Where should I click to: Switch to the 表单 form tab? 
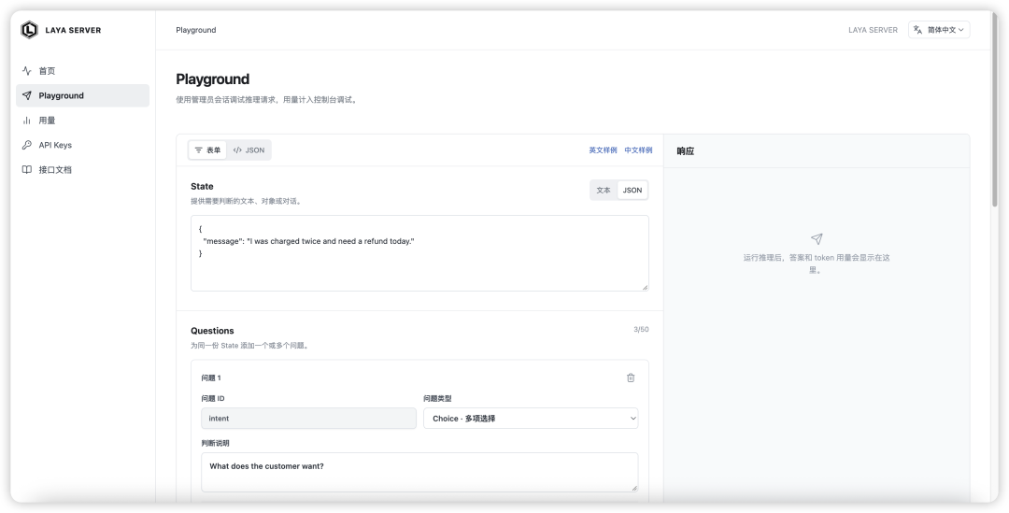(x=207, y=150)
